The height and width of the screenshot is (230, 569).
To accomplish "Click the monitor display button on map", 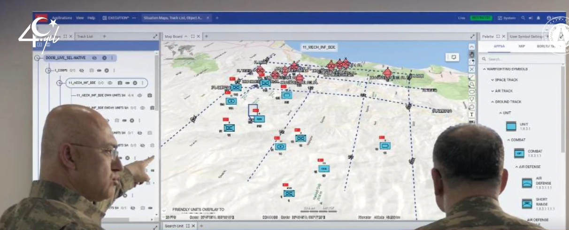I will [453, 57].
